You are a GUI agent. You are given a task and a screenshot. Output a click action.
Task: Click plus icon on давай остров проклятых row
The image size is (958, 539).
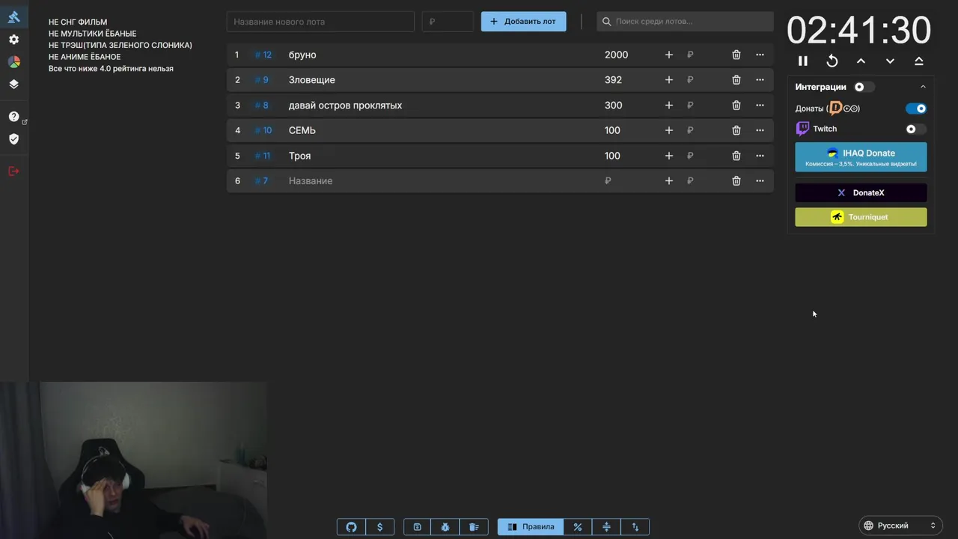pyautogui.click(x=668, y=106)
